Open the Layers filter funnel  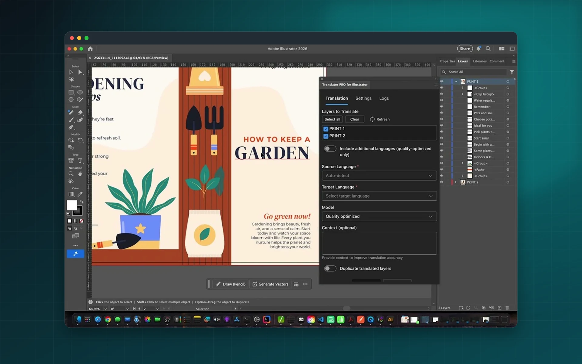(x=512, y=72)
